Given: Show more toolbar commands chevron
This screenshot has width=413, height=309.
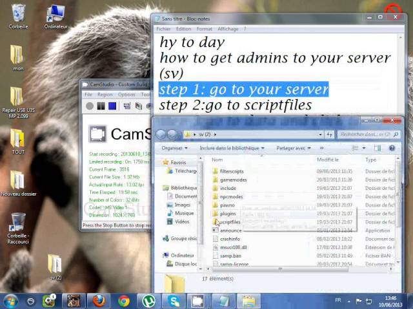Looking at the screenshot, I should (x=321, y=148).
